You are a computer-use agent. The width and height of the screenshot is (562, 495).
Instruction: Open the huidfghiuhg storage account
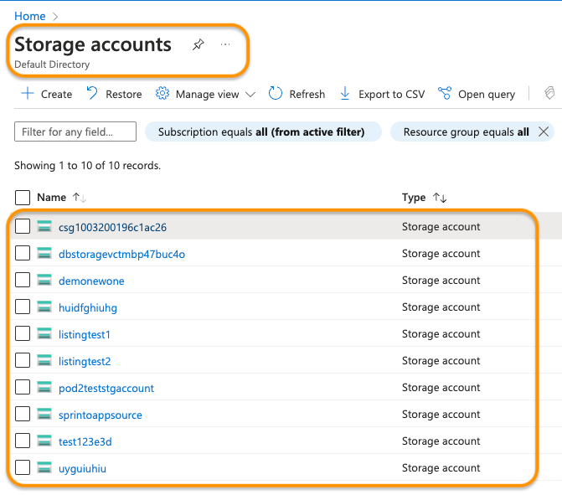[x=88, y=308]
